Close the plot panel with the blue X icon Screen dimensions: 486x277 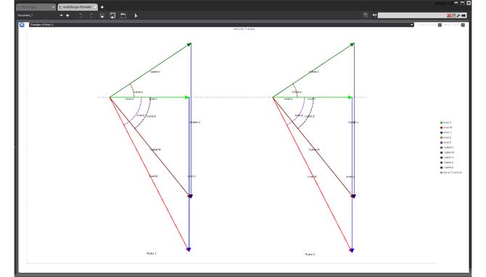click(x=22, y=25)
